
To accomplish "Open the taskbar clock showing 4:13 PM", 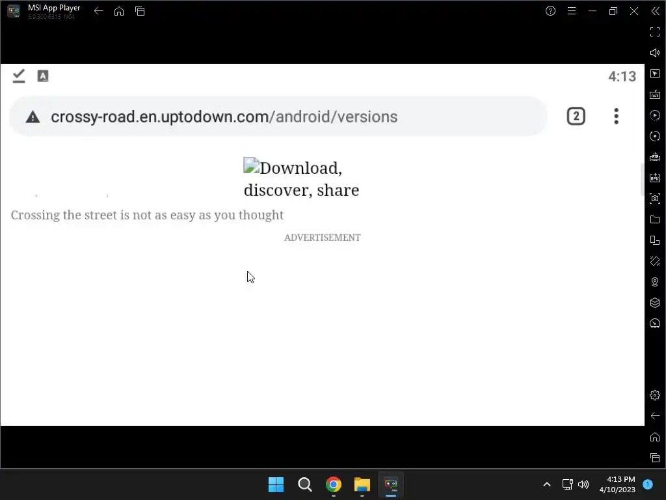I will 617,484.
